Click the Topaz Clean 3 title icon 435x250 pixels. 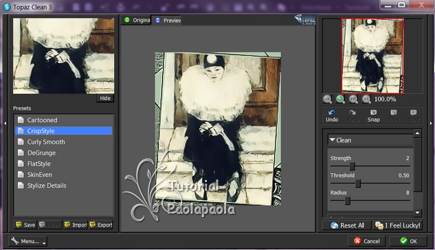coord(6,7)
